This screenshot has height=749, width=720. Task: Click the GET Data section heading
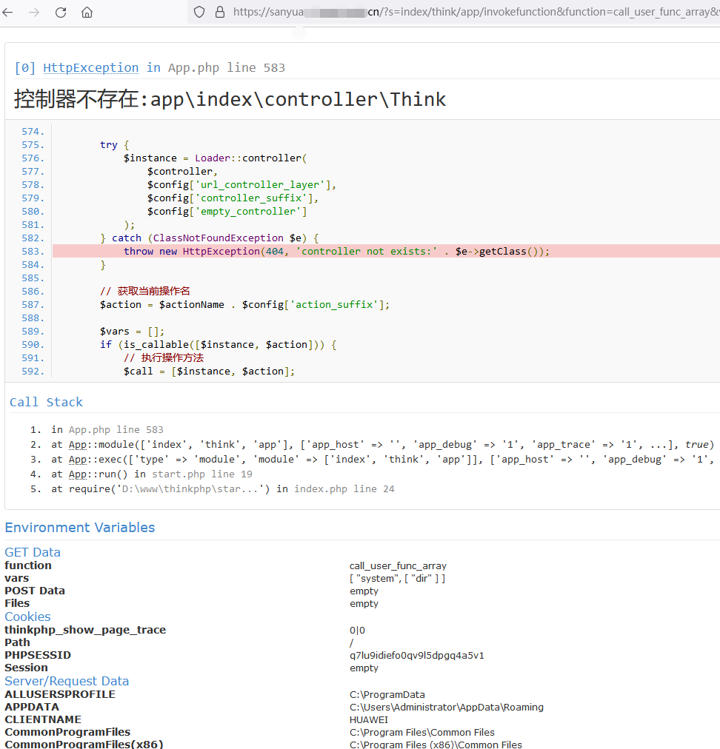33,552
